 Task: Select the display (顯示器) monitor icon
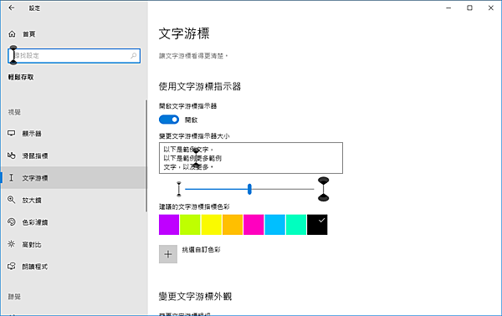[x=12, y=133]
